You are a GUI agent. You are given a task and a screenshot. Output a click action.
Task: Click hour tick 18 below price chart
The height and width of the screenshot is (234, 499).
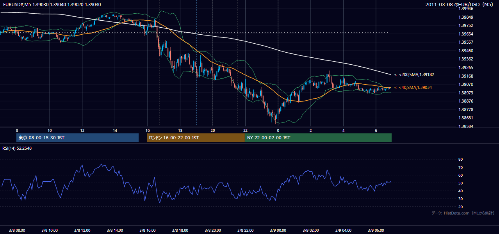(180, 130)
